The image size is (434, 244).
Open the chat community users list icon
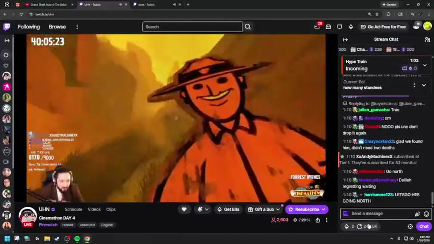coord(427,40)
